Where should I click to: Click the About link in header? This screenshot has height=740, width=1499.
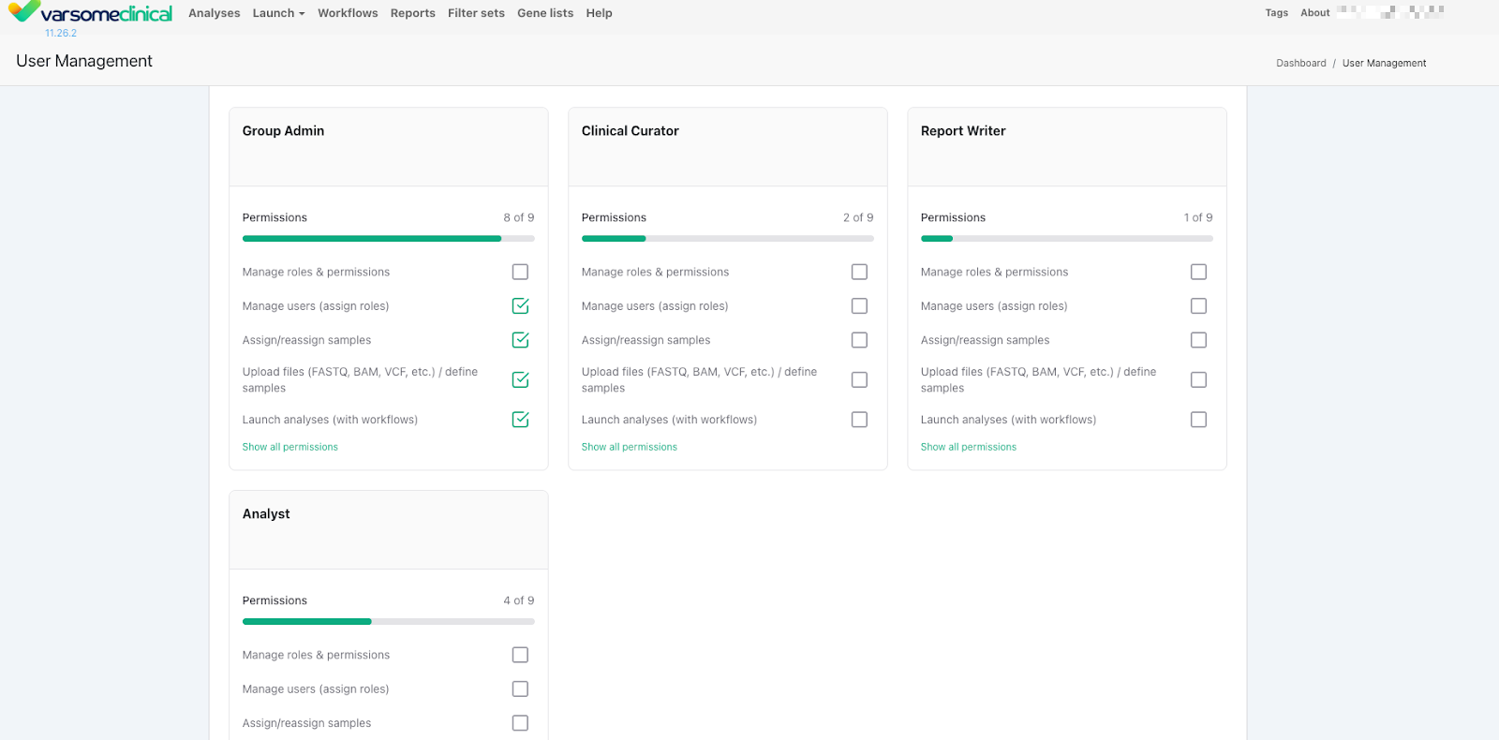pos(1314,13)
